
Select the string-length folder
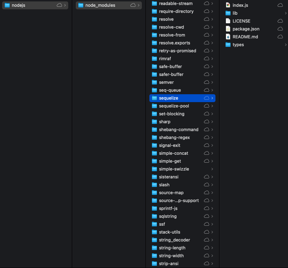click(182, 248)
